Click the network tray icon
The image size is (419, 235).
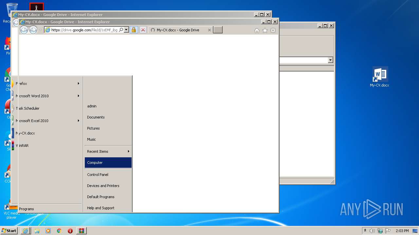pyautogui.click(x=380, y=231)
